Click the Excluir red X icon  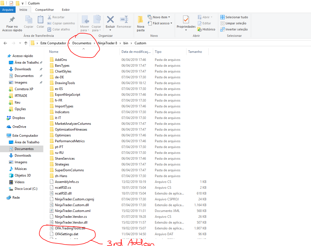pos(110,20)
